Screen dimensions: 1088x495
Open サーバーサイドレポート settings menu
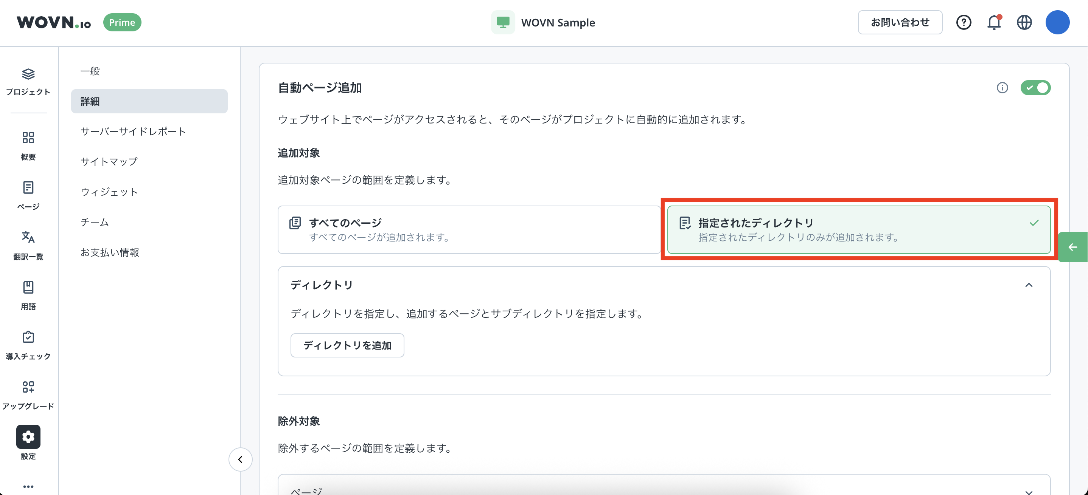point(133,131)
